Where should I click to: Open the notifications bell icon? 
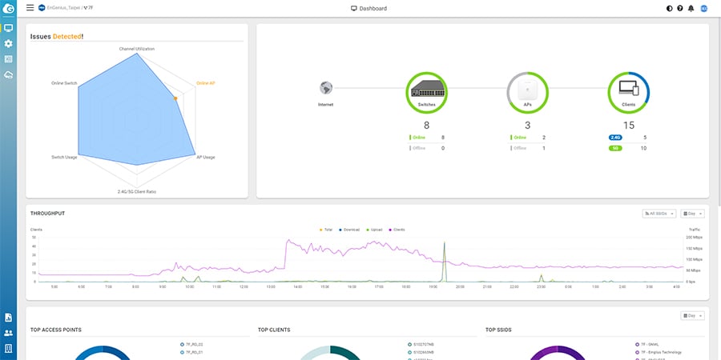pyautogui.click(x=691, y=8)
